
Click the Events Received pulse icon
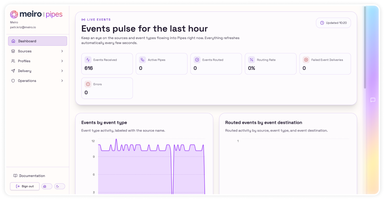(88, 60)
